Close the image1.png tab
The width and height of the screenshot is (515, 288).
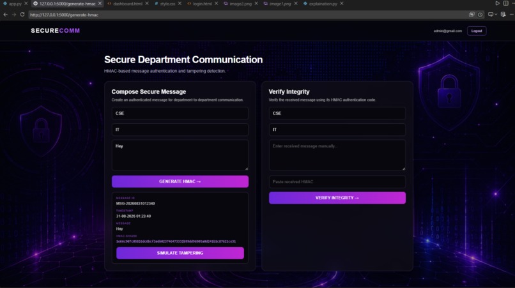(296, 3)
